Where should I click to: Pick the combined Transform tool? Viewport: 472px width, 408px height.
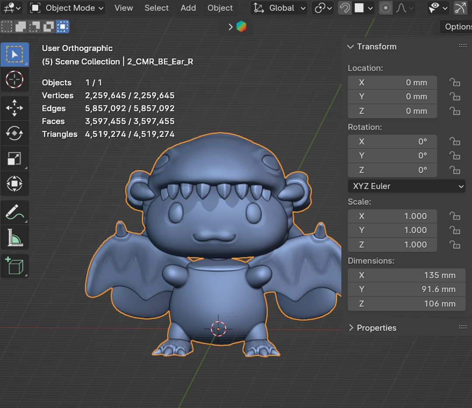[14, 184]
